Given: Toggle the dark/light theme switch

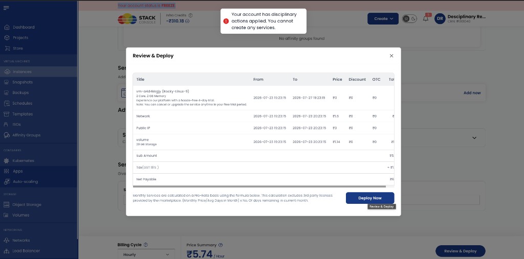Looking at the screenshot, I should pos(409,19).
